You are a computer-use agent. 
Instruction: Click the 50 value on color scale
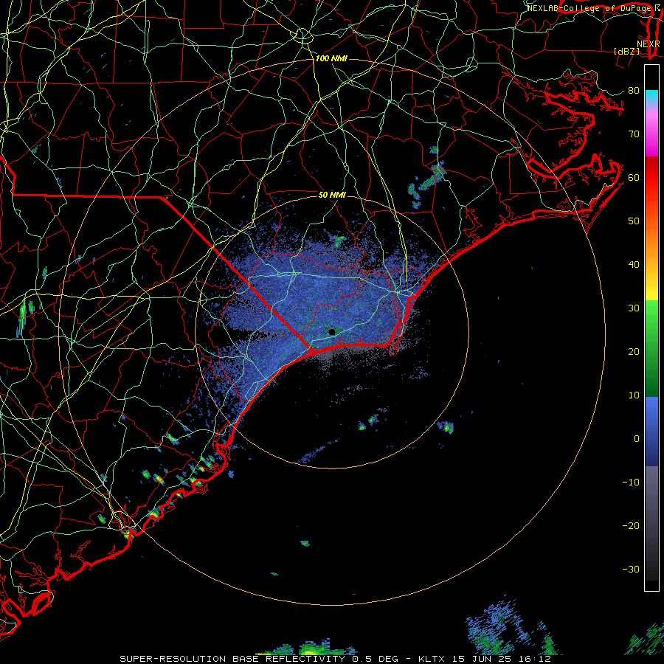tap(634, 221)
